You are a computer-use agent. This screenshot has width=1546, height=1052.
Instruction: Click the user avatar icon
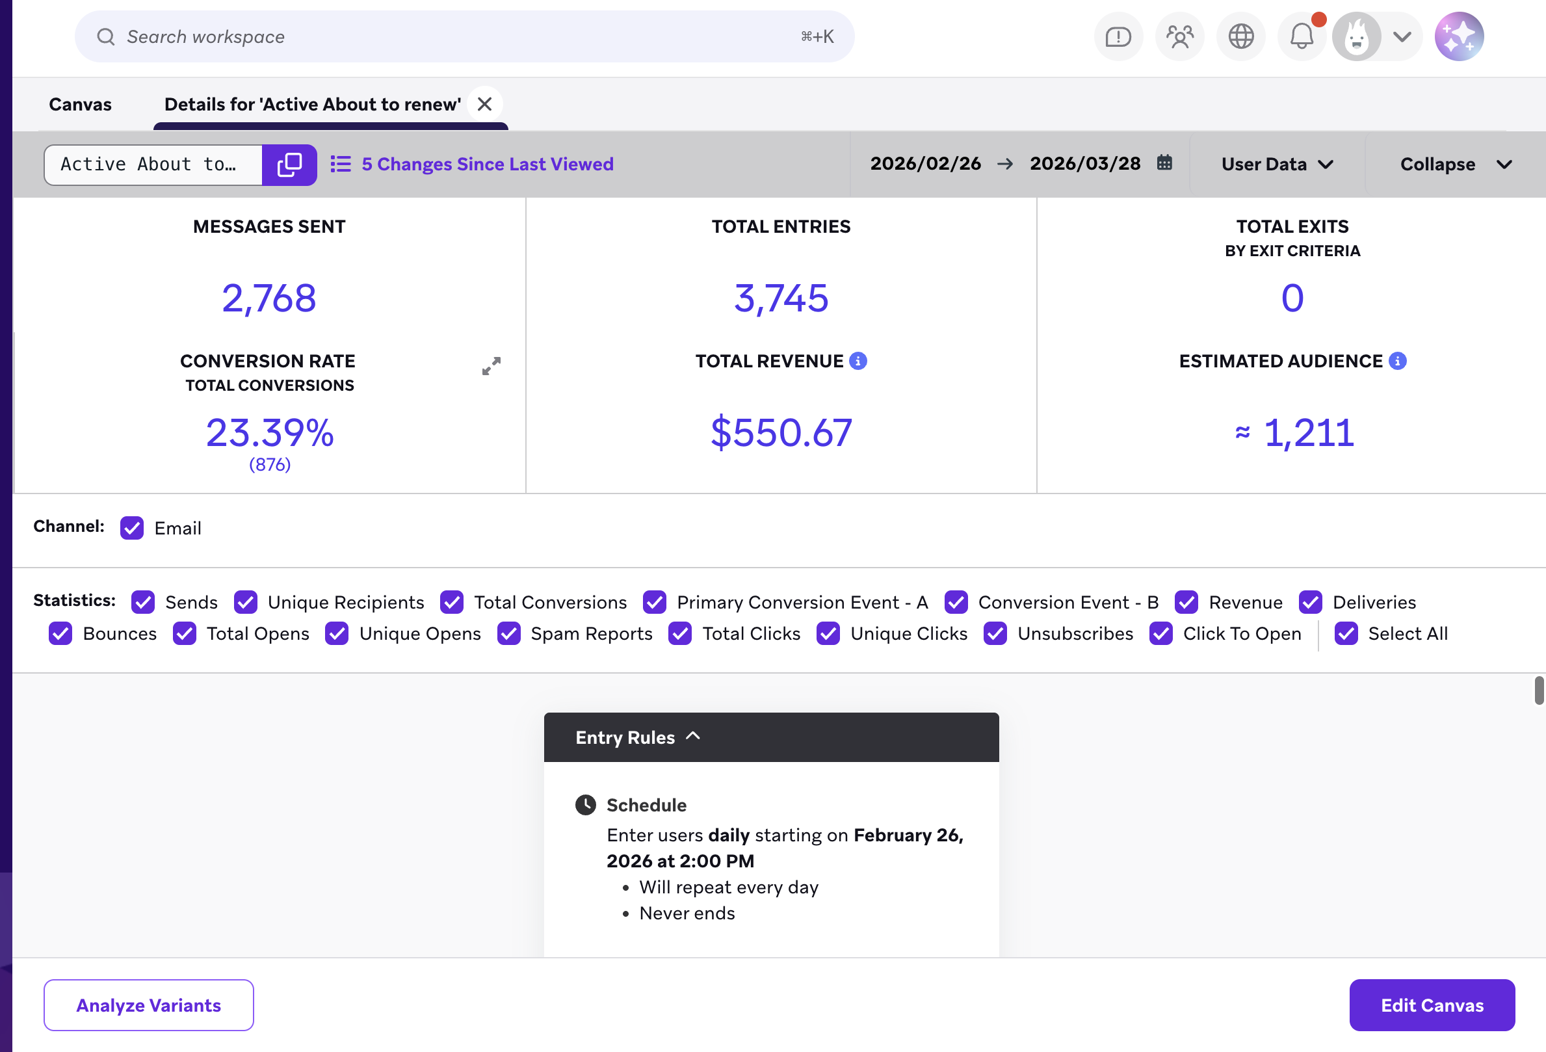(x=1356, y=36)
